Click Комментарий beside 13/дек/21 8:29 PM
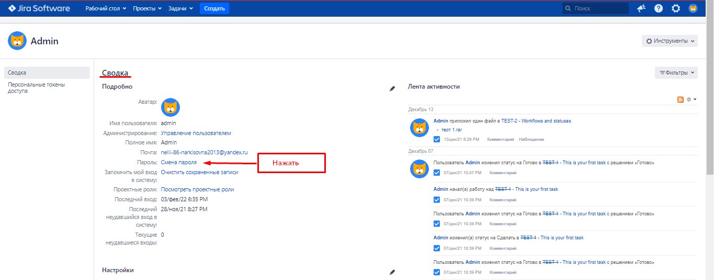The height and width of the screenshot is (280, 714). pyautogui.click(x=500, y=139)
